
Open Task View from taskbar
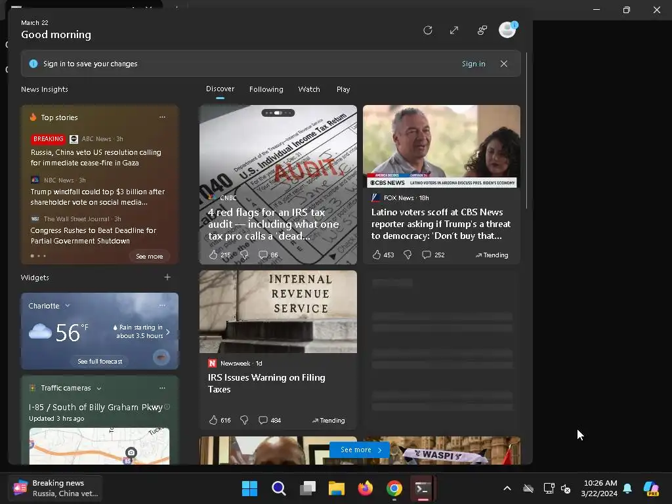click(308, 488)
